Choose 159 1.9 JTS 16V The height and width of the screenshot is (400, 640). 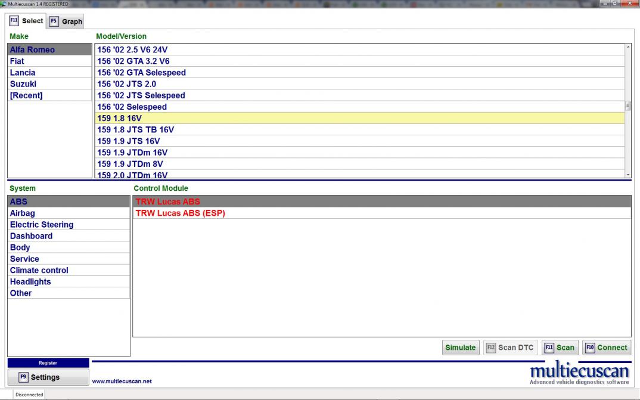[x=359, y=141]
